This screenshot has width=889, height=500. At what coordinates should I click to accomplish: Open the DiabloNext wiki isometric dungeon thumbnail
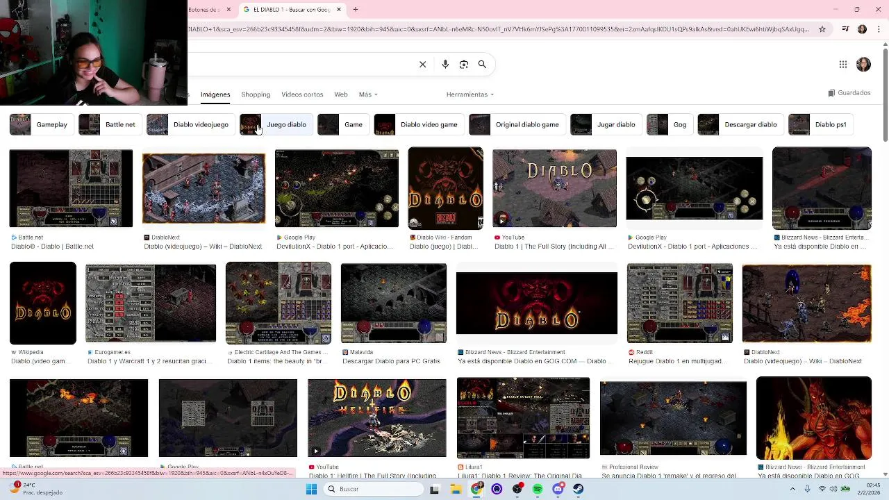[203, 189]
